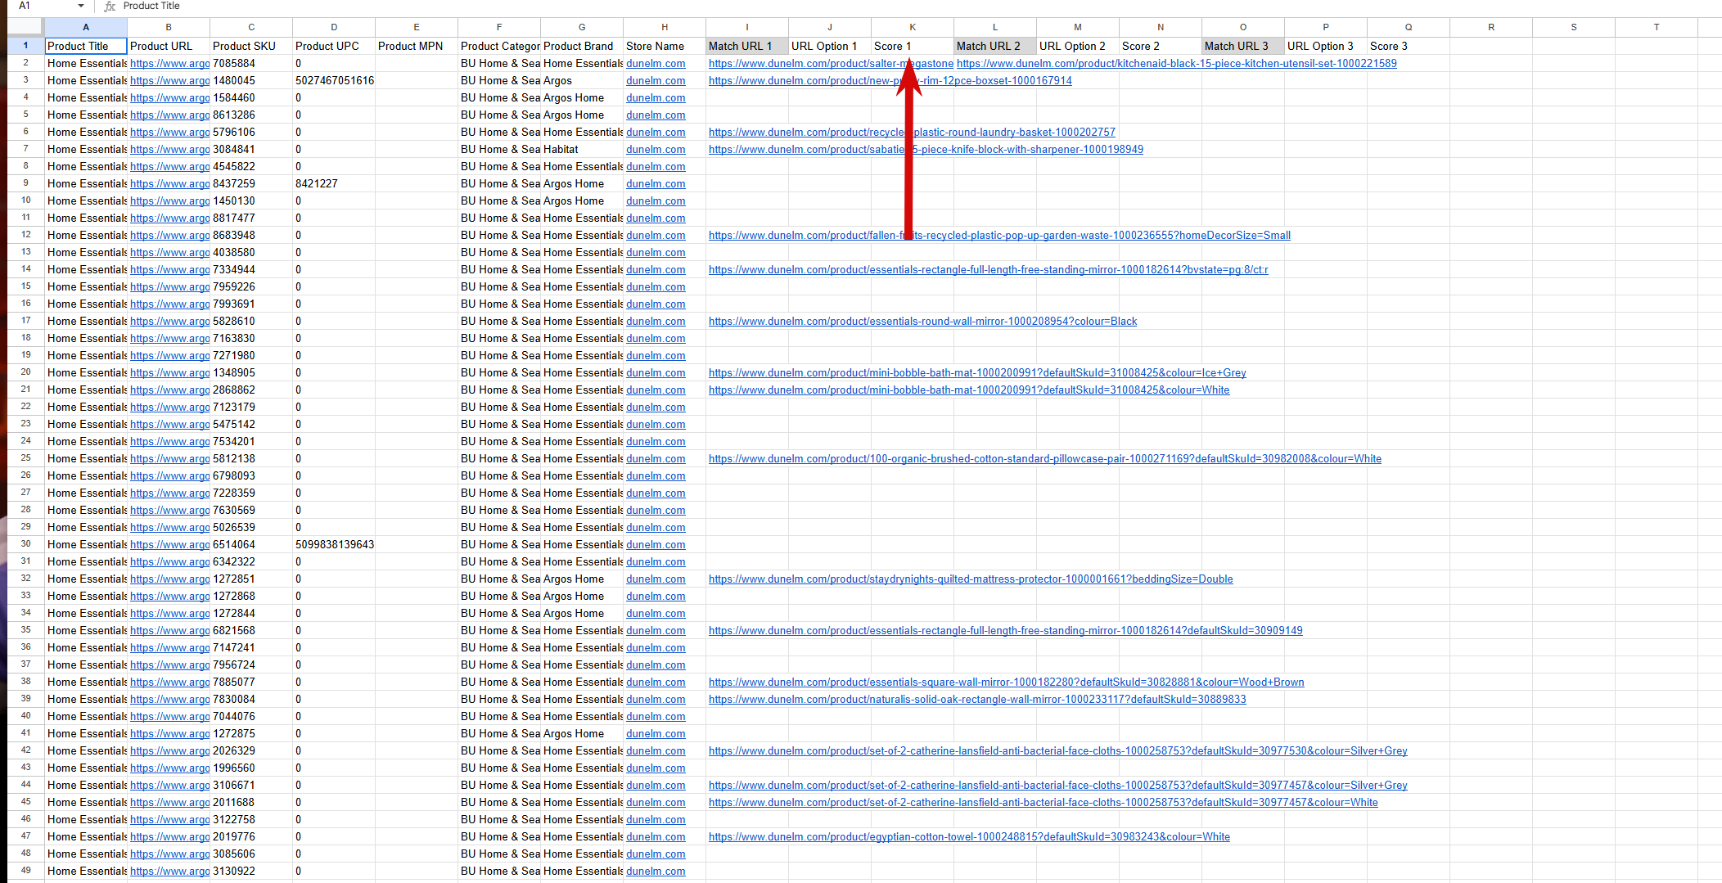Select column L header
1722x883 pixels.
click(x=995, y=27)
